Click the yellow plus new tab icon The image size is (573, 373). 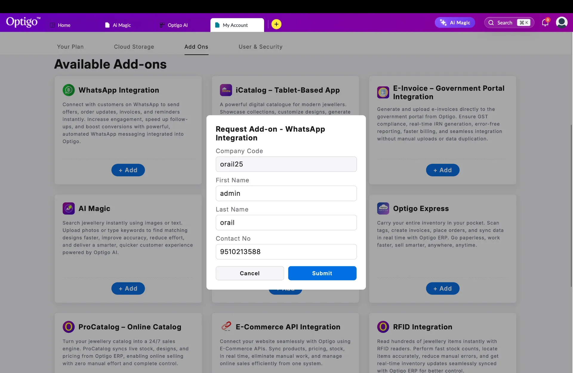[276, 24]
